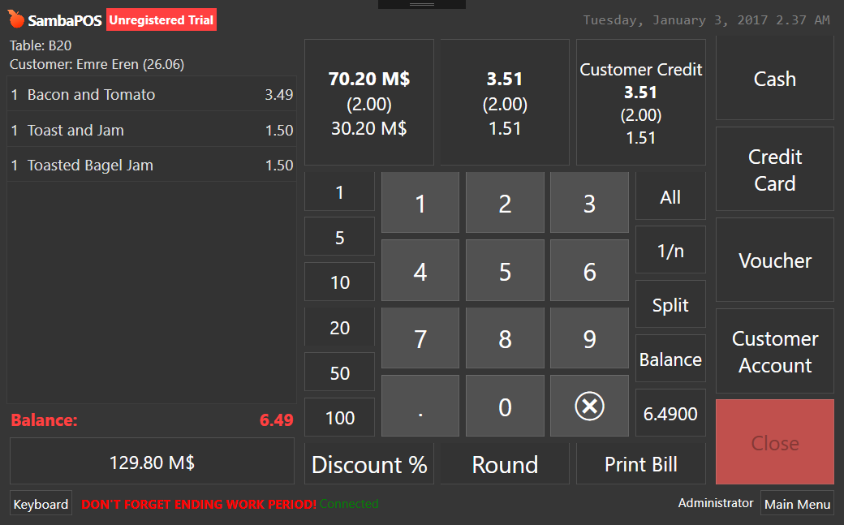Click the Split button
Viewport: 844px width, 525px height.
coord(670,305)
